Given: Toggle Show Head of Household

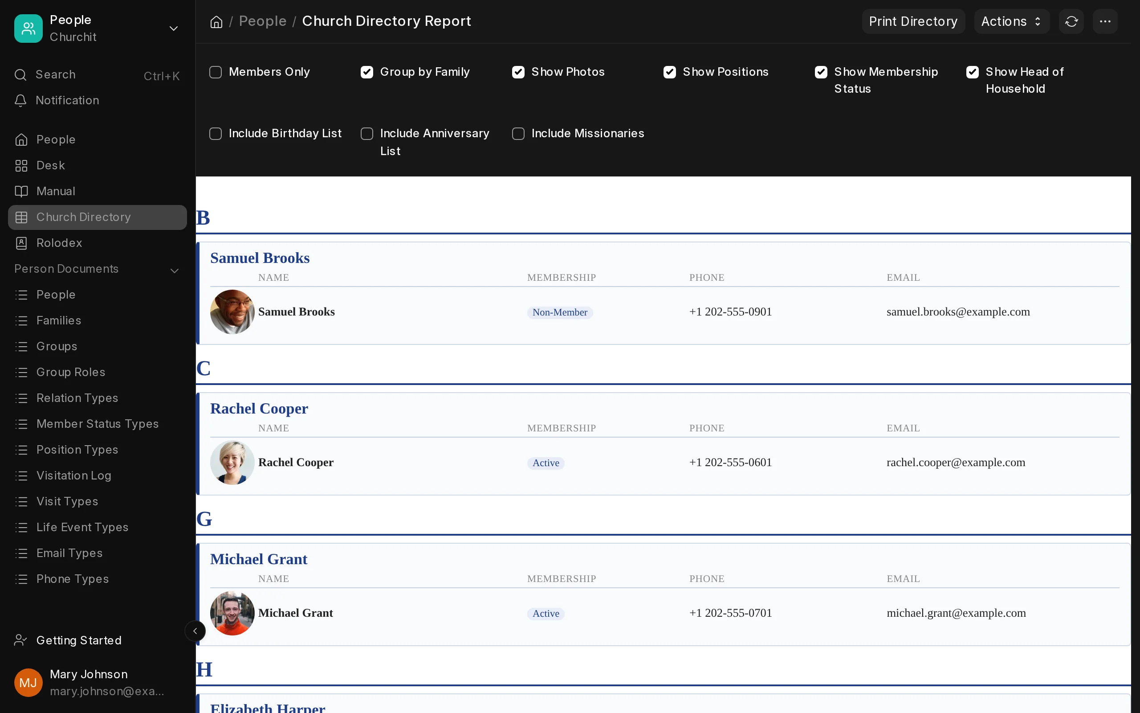Looking at the screenshot, I should pyautogui.click(x=972, y=72).
